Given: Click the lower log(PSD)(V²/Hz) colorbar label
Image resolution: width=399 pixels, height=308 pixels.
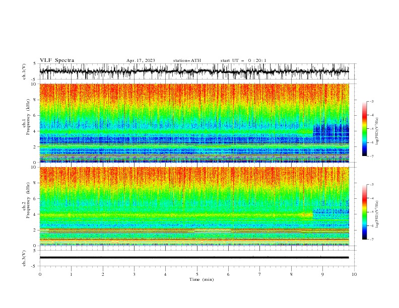Looking at the screenshot, I should coord(377,214).
